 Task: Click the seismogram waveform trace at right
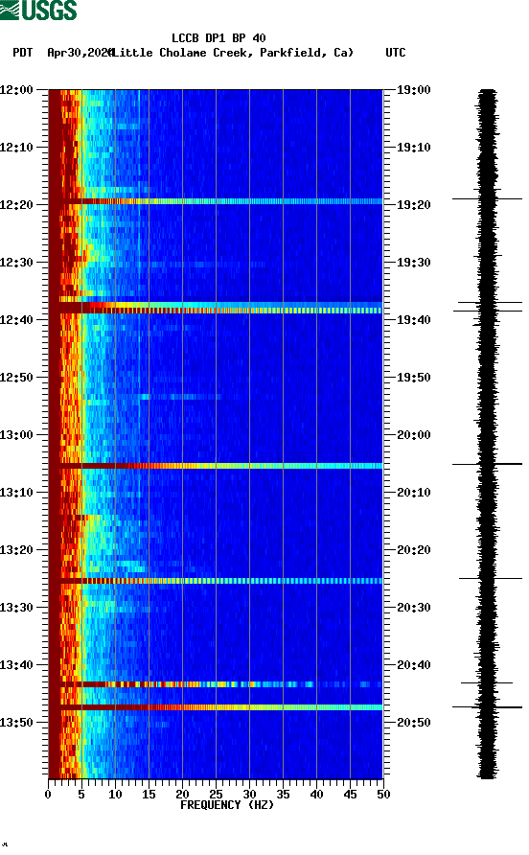click(488, 433)
